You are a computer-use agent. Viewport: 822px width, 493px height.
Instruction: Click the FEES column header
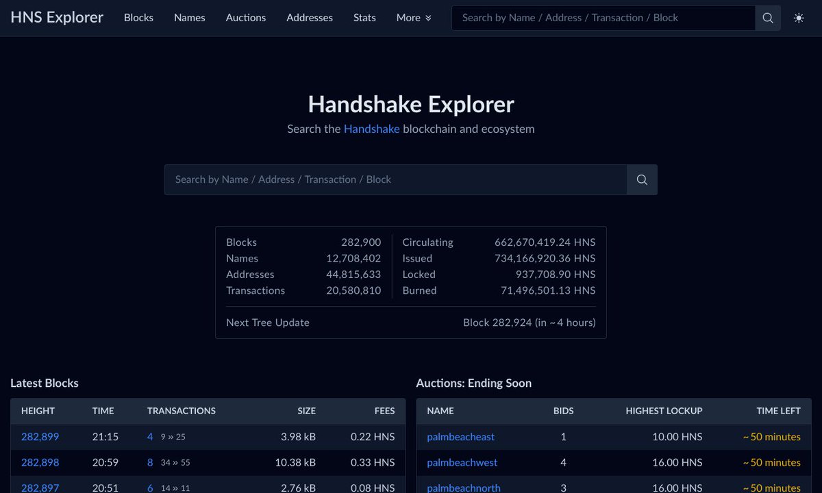pyautogui.click(x=385, y=411)
